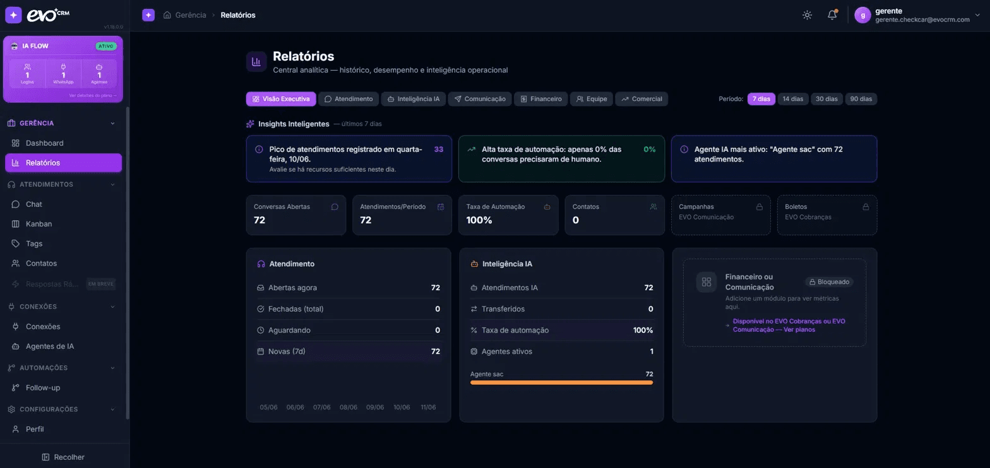Click the Abertas agora row showing 72
The width and height of the screenshot is (990, 468).
(349, 288)
